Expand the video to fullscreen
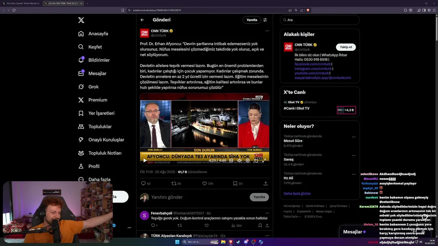438x246 pixels. click(264, 160)
